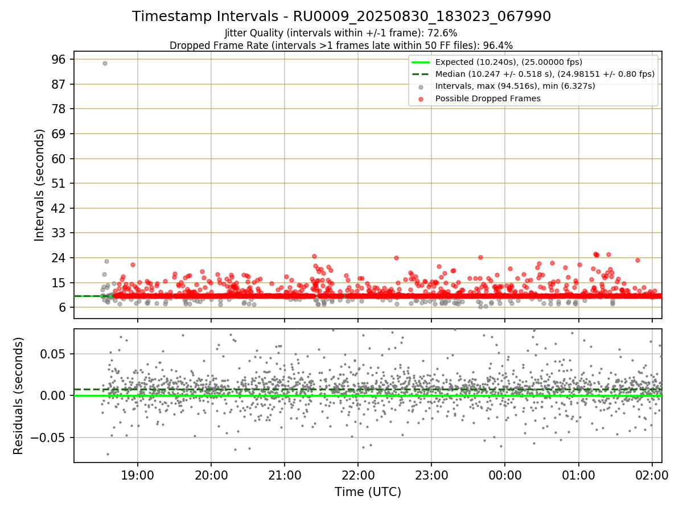Click the Median (10.247 +/- 0.518 s) legend entry
Screen dimensions: 683x512
point(545,74)
